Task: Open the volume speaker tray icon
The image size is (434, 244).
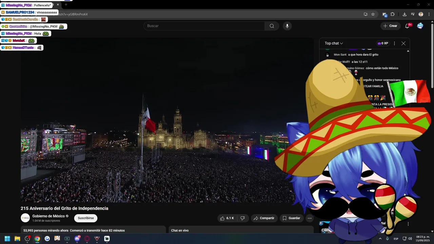Action: [410, 239]
